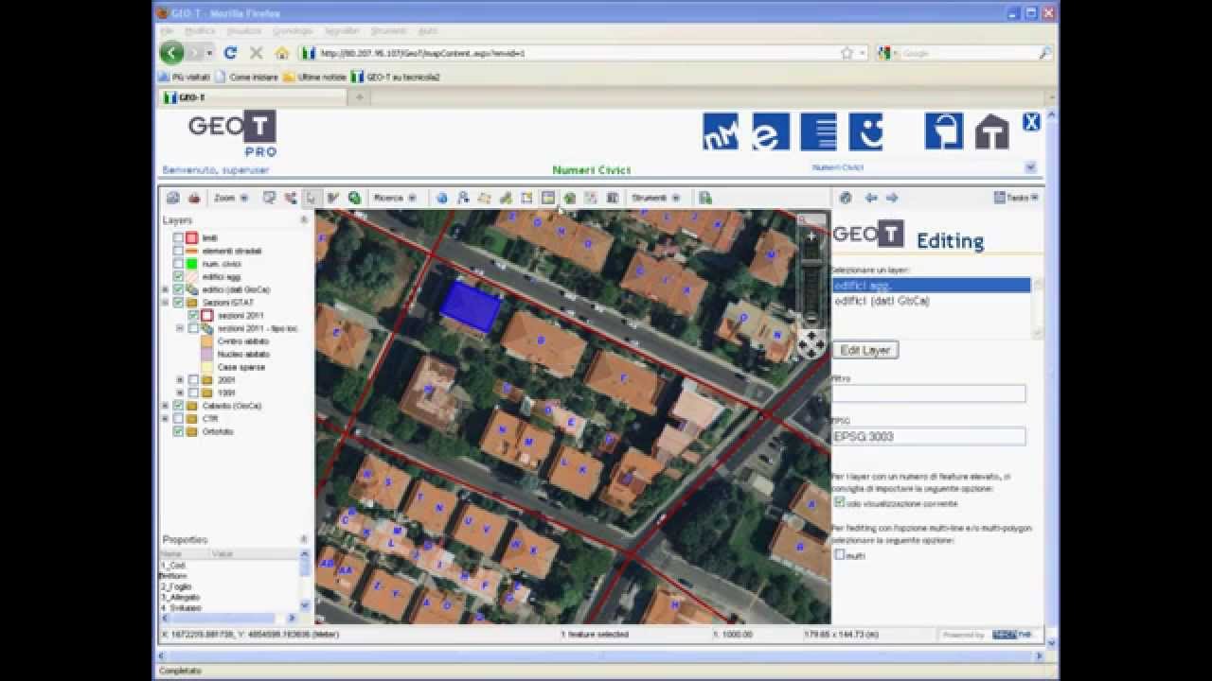Open the blue striped-lines module icon
Image resolution: width=1212 pixels, height=681 pixels.
point(819,131)
